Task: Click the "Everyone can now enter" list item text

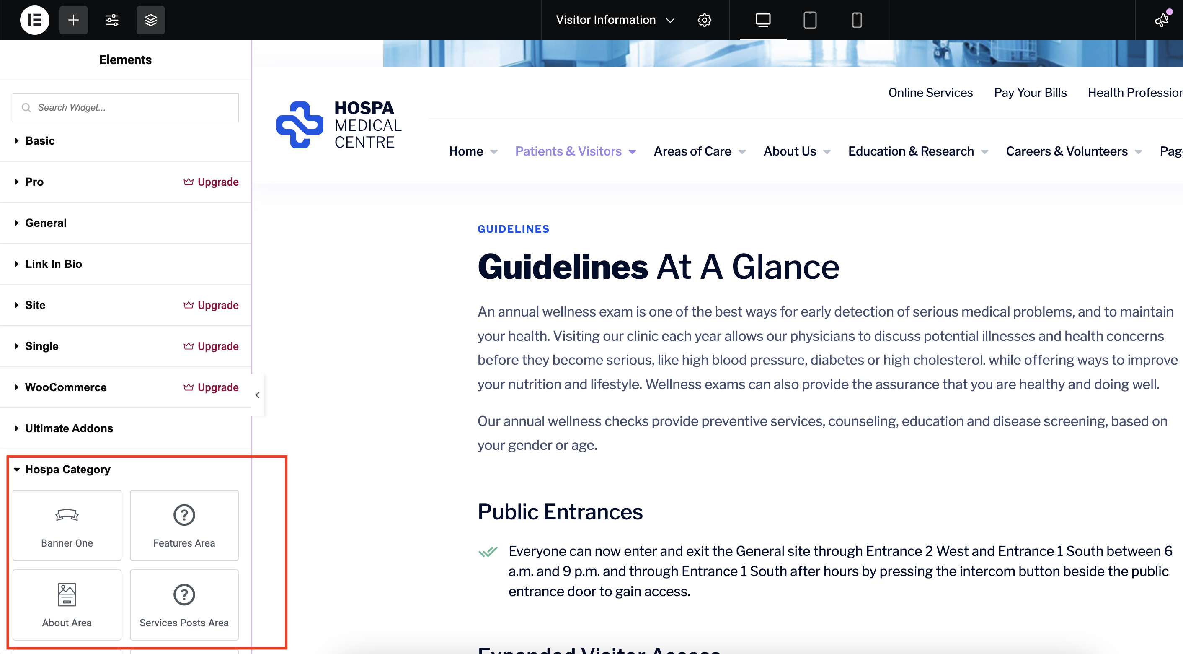Action: (840, 571)
